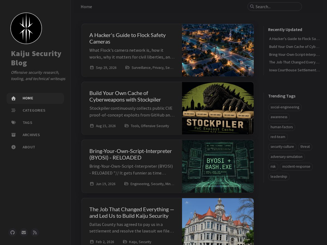Click the Home breadcrumb at top
This screenshot has height=245, width=327.
(86, 7)
